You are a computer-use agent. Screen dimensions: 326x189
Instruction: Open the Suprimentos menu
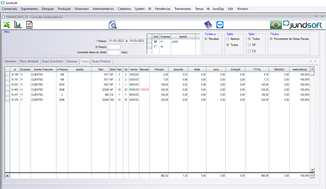point(29,9)
